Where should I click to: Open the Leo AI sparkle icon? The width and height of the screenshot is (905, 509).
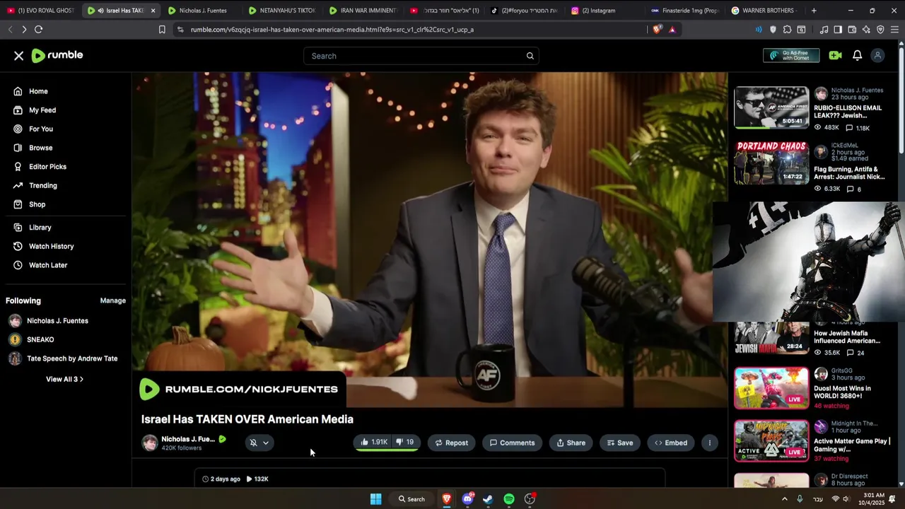coord(866,30)
